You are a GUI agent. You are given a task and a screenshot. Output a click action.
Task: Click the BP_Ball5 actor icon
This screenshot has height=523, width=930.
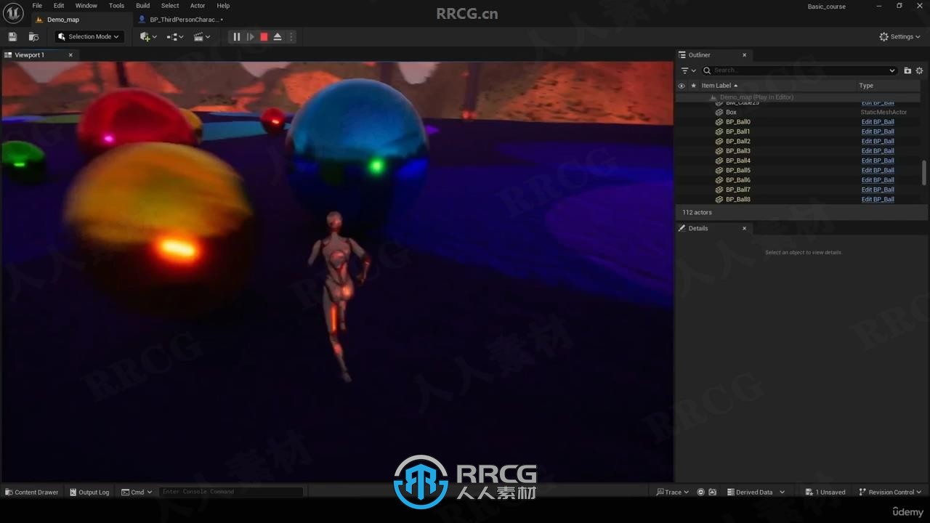click(x=719, y=170)
